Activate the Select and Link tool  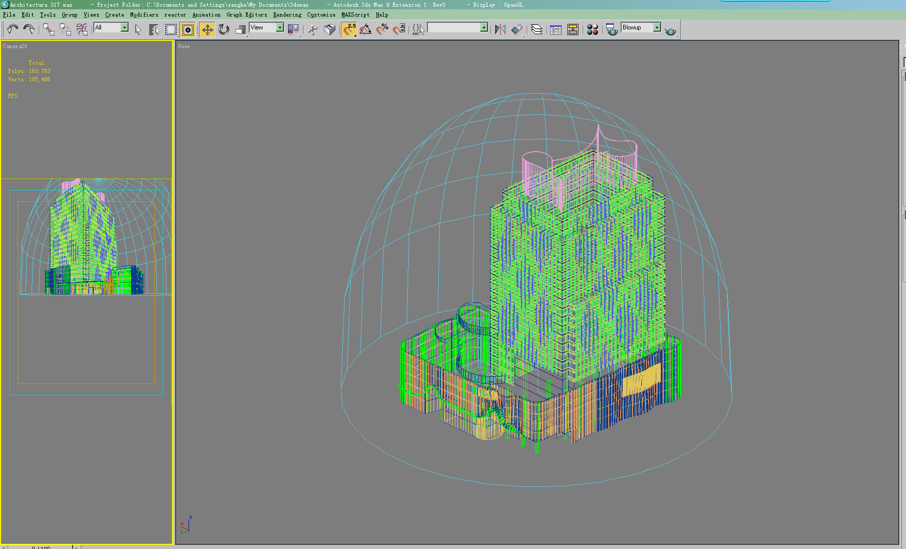click(x=49, y=29)
